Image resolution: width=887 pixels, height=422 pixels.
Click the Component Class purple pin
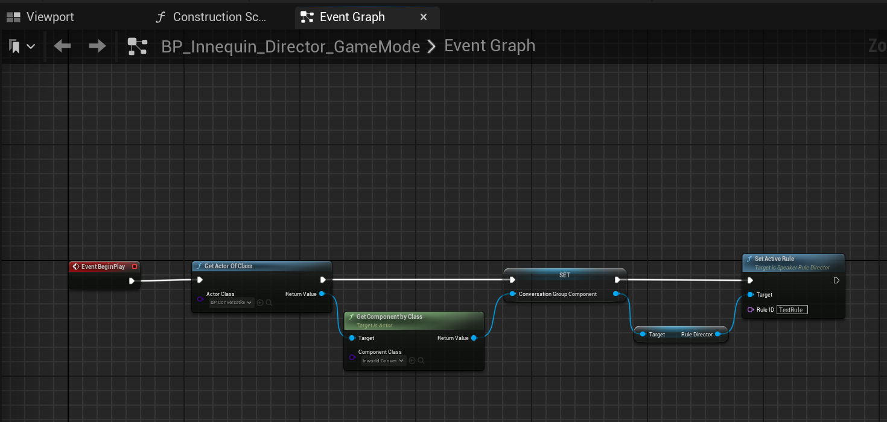click(352, 357)
